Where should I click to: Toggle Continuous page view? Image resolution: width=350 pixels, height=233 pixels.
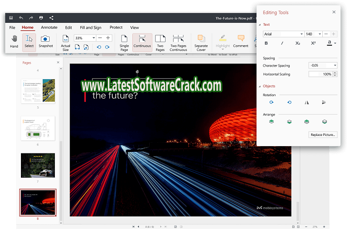click(x=142, y=42)
